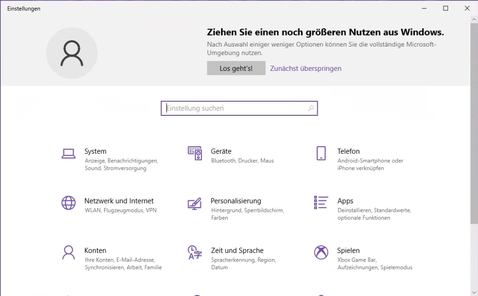Image resolution: width=478 pixels, height=296 pixels.
Task: Open the System laptop icon
Action: pyautogui.click(x=68, y=154)
